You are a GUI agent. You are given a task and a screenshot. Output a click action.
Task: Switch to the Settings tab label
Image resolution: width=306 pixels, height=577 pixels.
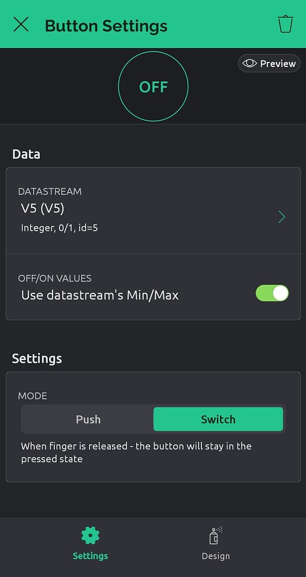90,556
